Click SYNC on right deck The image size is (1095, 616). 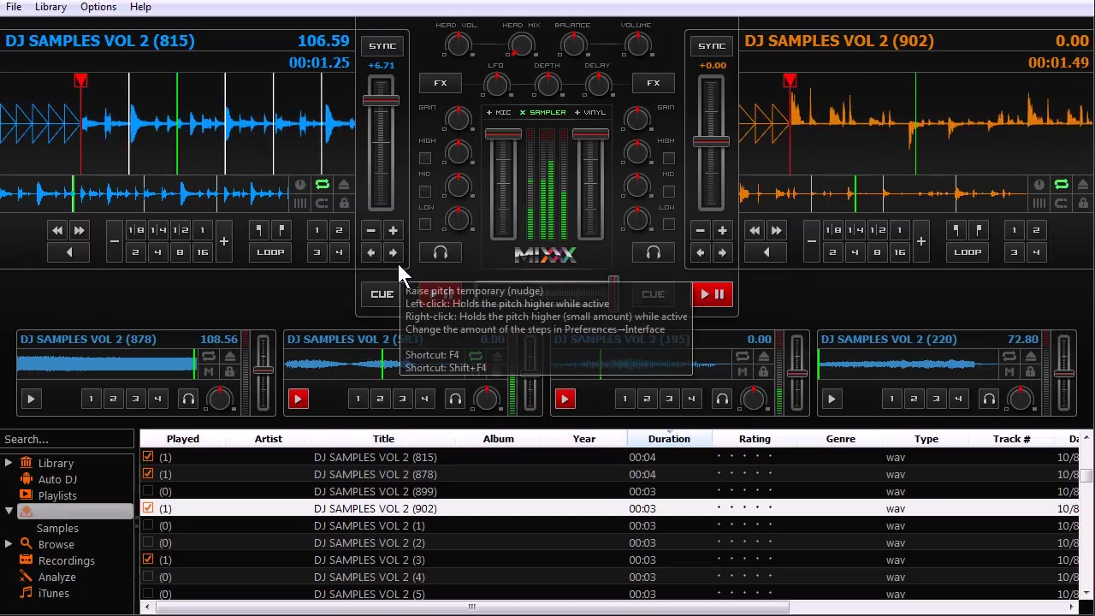click(712, 46)
